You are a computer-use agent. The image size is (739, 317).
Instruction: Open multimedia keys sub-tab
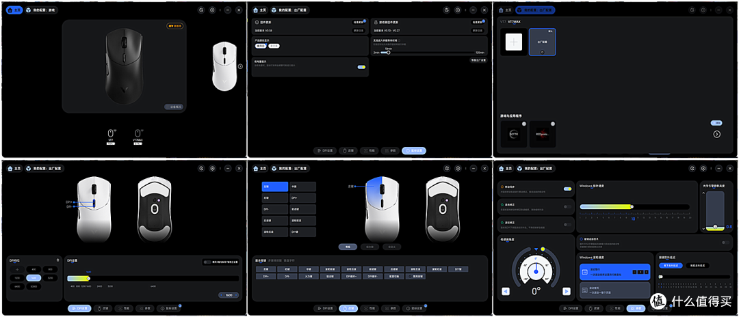pyautogui.click(x=275, y=260)
